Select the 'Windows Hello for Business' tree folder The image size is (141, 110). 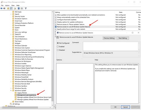point(24,59)
